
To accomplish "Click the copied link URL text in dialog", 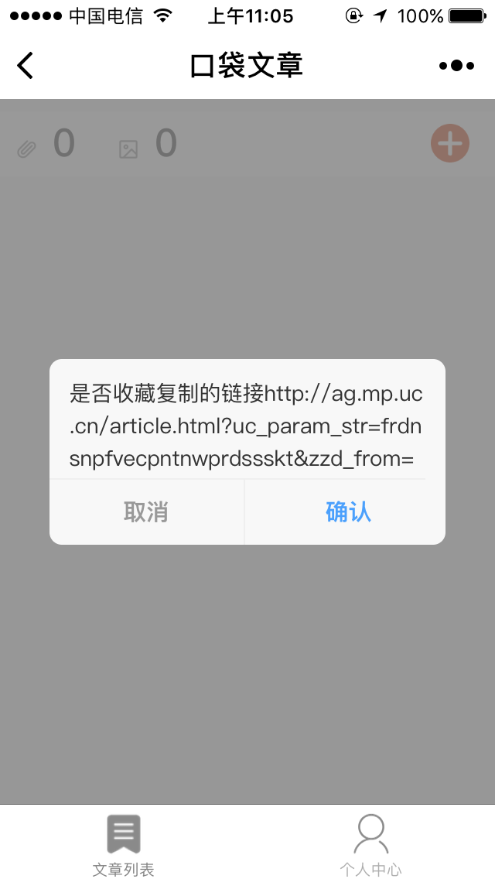I will [246, 426].
